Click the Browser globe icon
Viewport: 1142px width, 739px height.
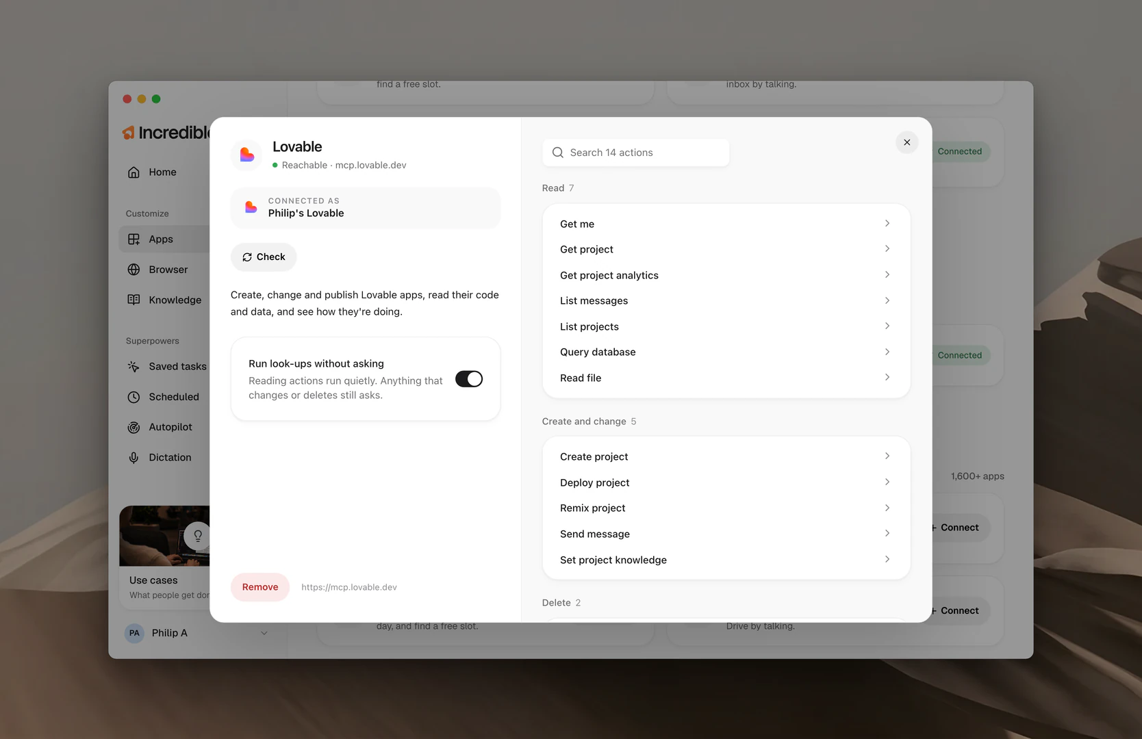pos(134,270)
